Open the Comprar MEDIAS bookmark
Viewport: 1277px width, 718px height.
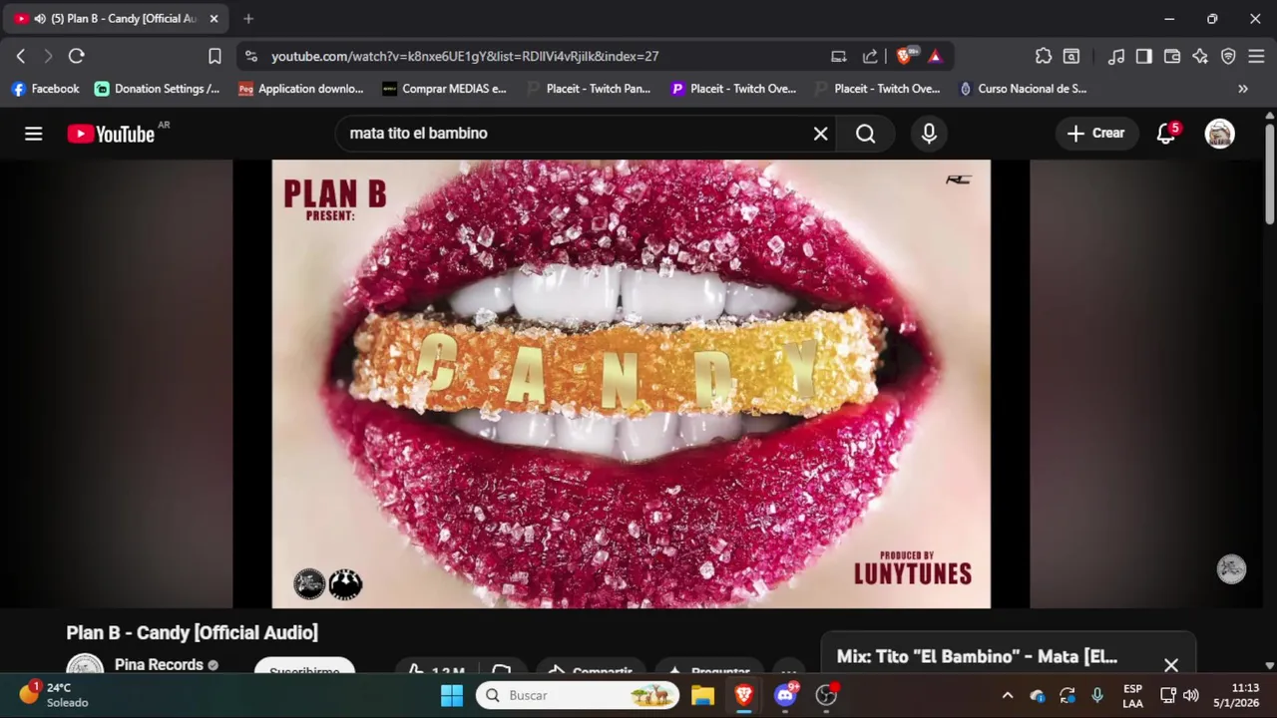445,89
